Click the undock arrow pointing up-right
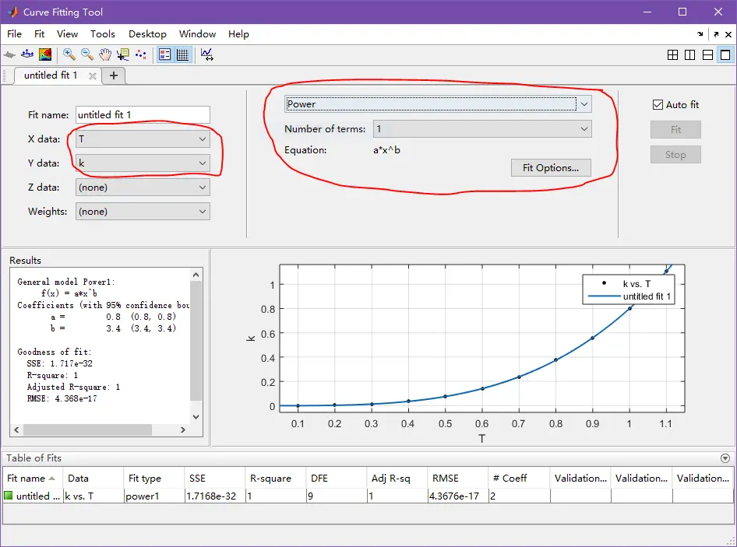This screenshot has height=547, width=737. (716, 34)
